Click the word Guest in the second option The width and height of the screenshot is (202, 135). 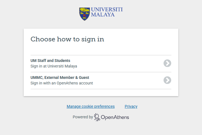(84, 77)
